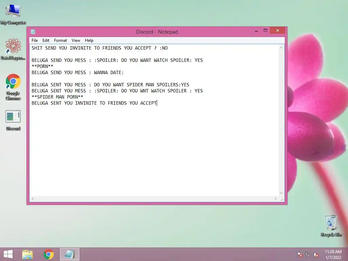Screen dimensions: 348x261
Task: Click the horizontal scrollbar left arrow
Action: tap(33, 198)
